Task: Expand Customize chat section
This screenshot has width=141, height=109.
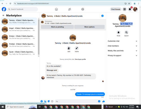Action: pos(122,41)
